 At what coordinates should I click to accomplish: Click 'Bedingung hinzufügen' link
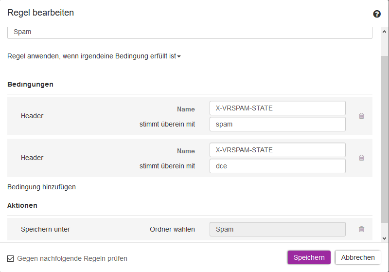click(x=41, y=187)
